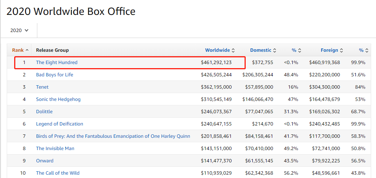Image resolution: width=376 pixels, height=178 pixels.
Task: Open Birds of Prey movie link
Action: tap(113, 136)
